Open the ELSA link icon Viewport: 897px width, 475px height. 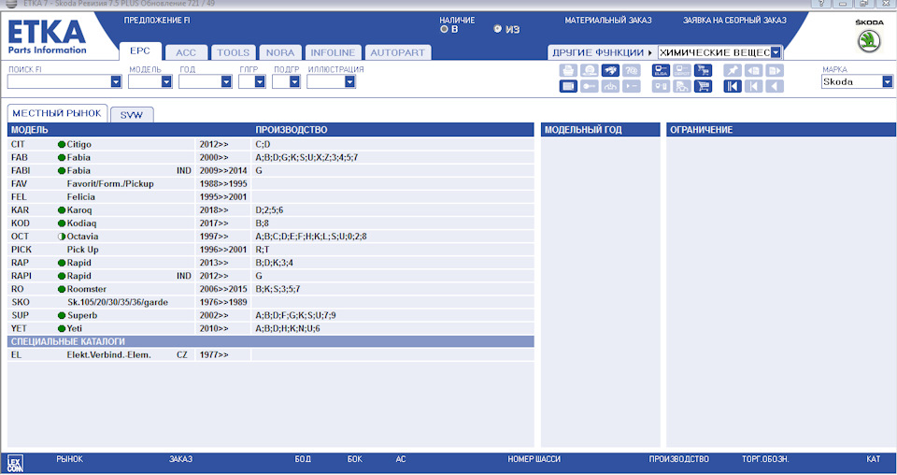(x=661, y=70)
